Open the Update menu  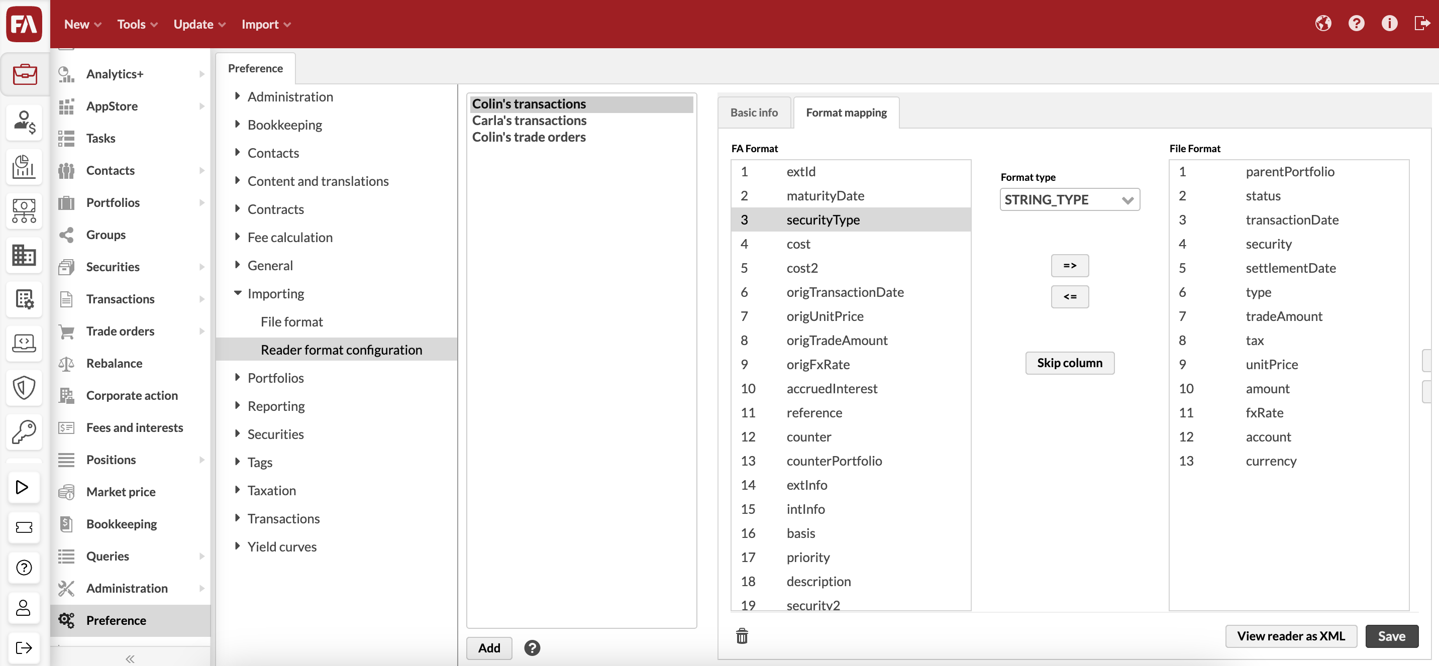coord(199,24)
